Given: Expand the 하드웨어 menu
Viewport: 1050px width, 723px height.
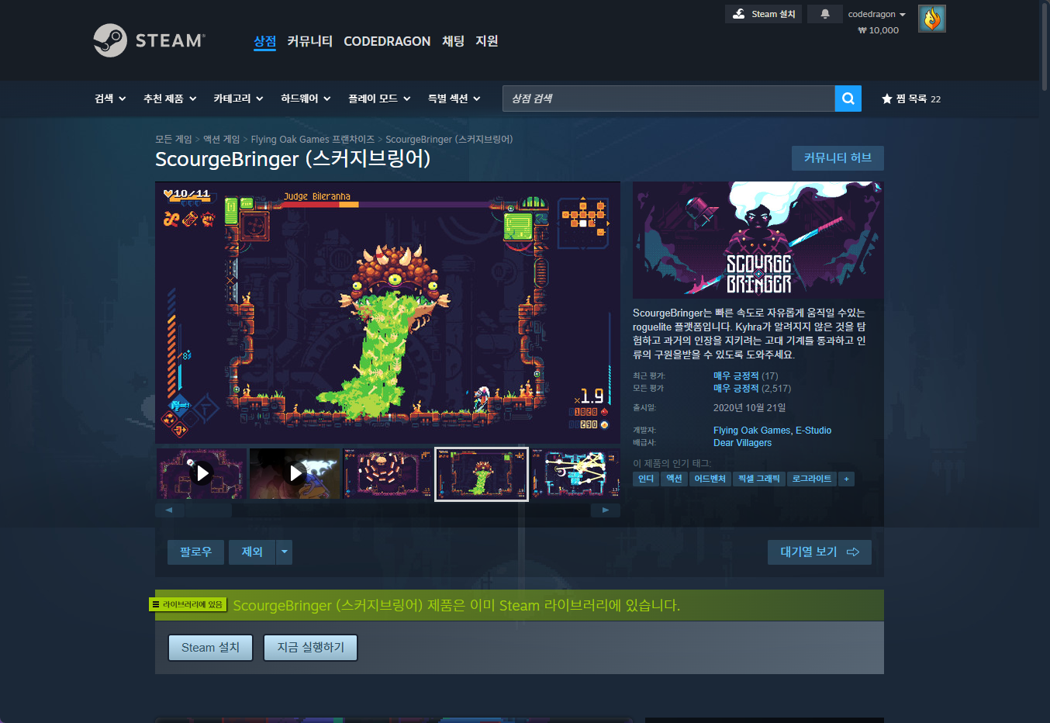Looking at the screenshot, I should click(306, 99).
